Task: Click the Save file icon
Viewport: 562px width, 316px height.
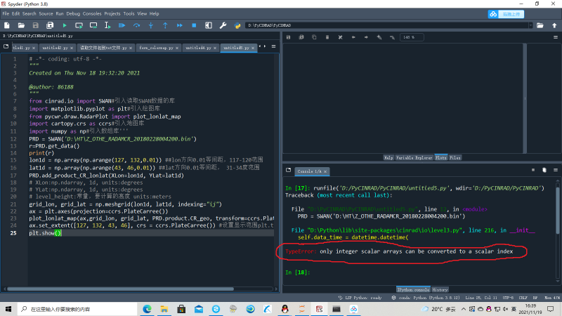Action: coord(35,25)
